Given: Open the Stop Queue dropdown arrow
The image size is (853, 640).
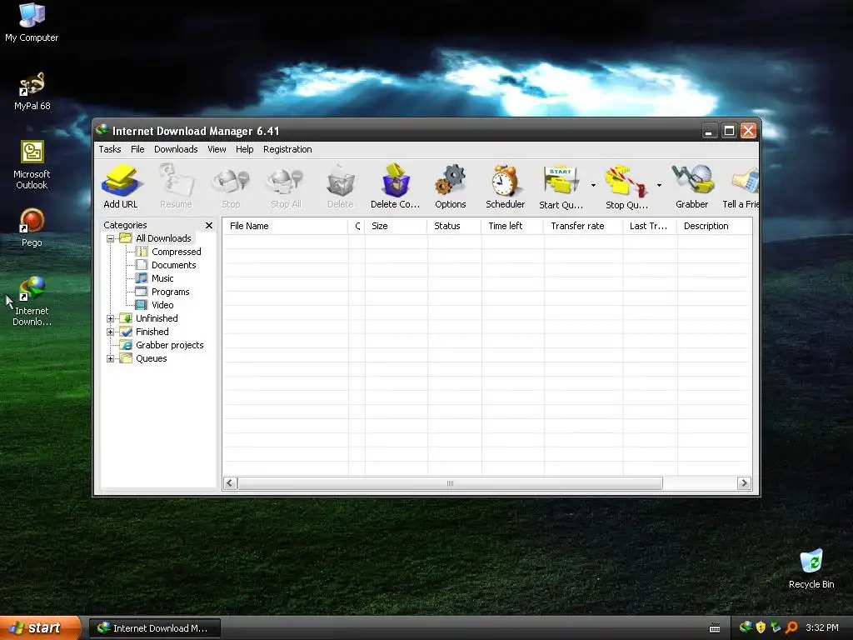Looking at the screenshot, I should 659,186.
